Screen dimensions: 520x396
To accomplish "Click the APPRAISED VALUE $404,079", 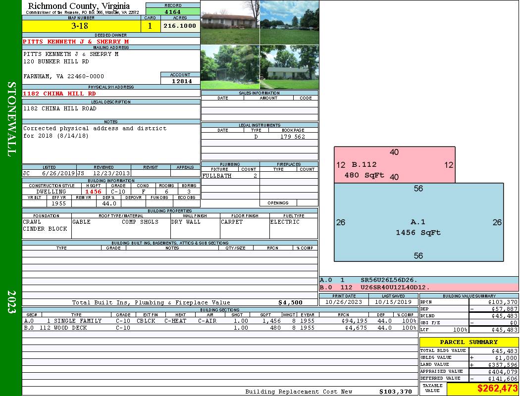I will [503, 371].
